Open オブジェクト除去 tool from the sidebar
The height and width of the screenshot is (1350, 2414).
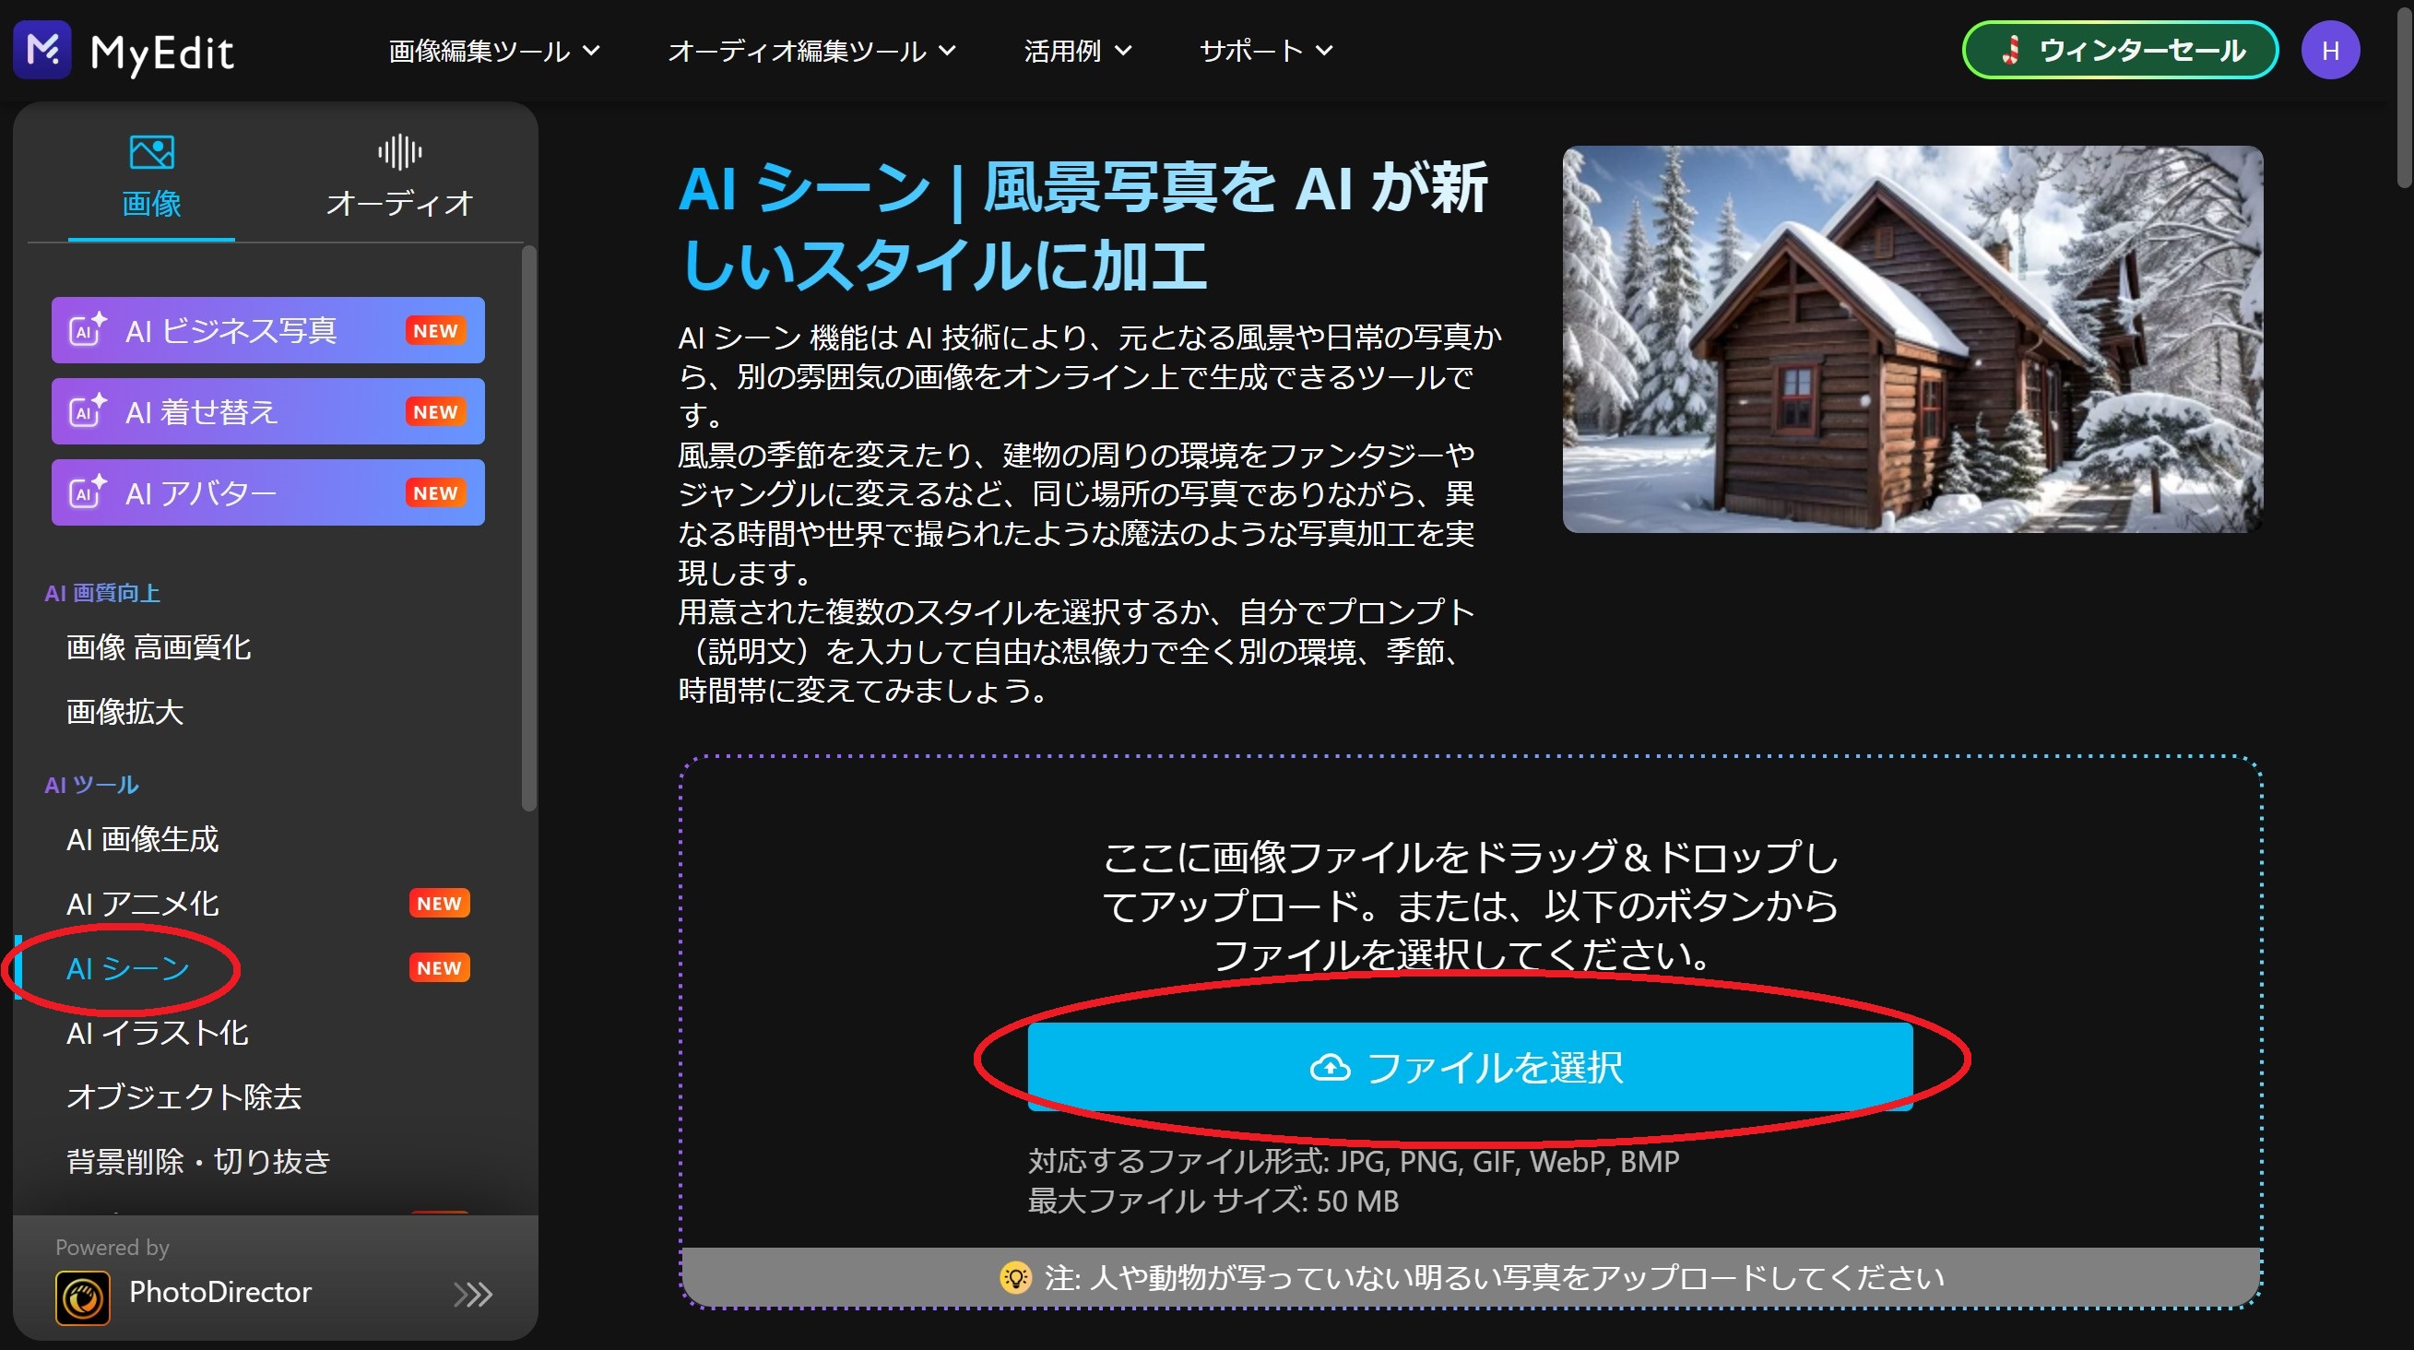(x=183, y=1096)
